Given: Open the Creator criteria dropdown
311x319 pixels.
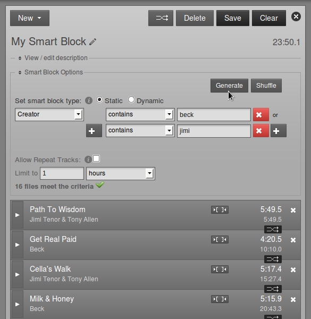Looking at the screenshot, I should [x=49, y=114].
